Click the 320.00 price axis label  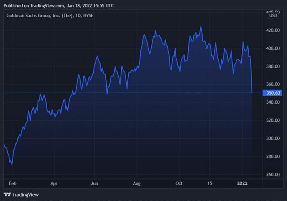coord(273,121)
